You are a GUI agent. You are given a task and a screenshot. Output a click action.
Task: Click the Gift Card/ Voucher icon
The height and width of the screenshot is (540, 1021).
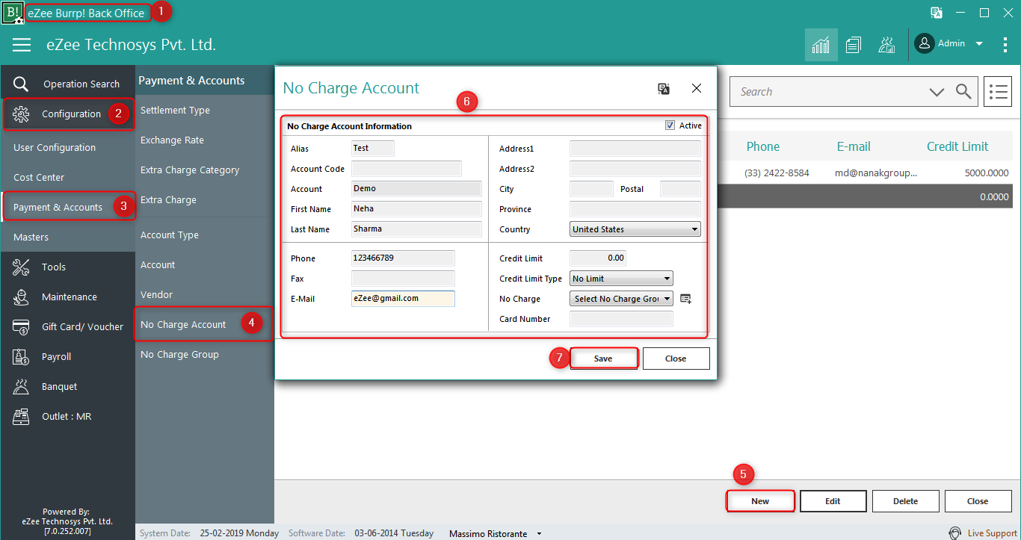(x=21, y=326)
